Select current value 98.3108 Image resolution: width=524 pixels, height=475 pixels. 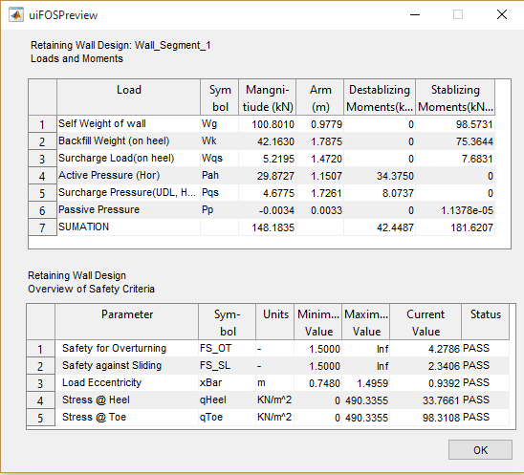click(426, 418)
